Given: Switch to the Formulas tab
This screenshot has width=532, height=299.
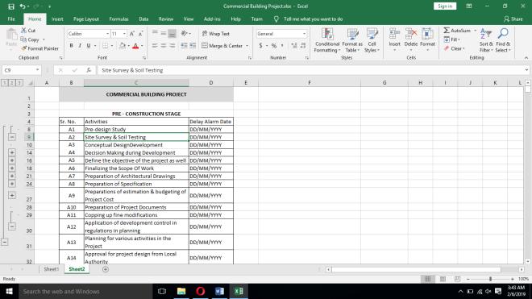Looking at the screenshot, I should click(118, 19).
